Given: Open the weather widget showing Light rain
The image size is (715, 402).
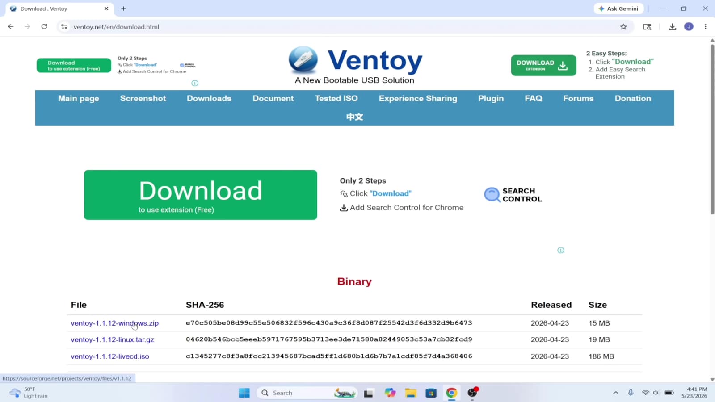Looking at the screenshot, I should (x=29, y=393).
